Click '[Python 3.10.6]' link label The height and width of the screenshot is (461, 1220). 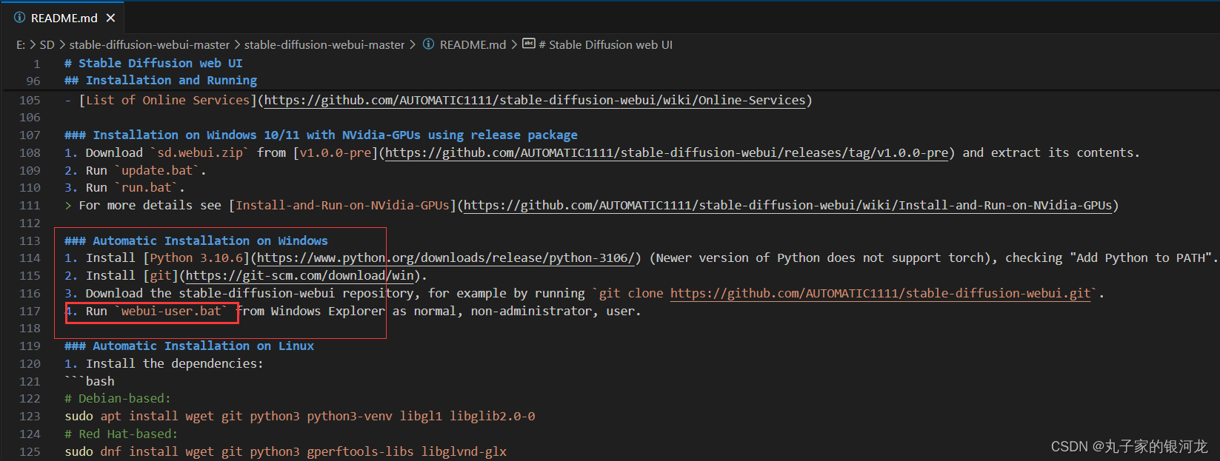coord(196,258)
